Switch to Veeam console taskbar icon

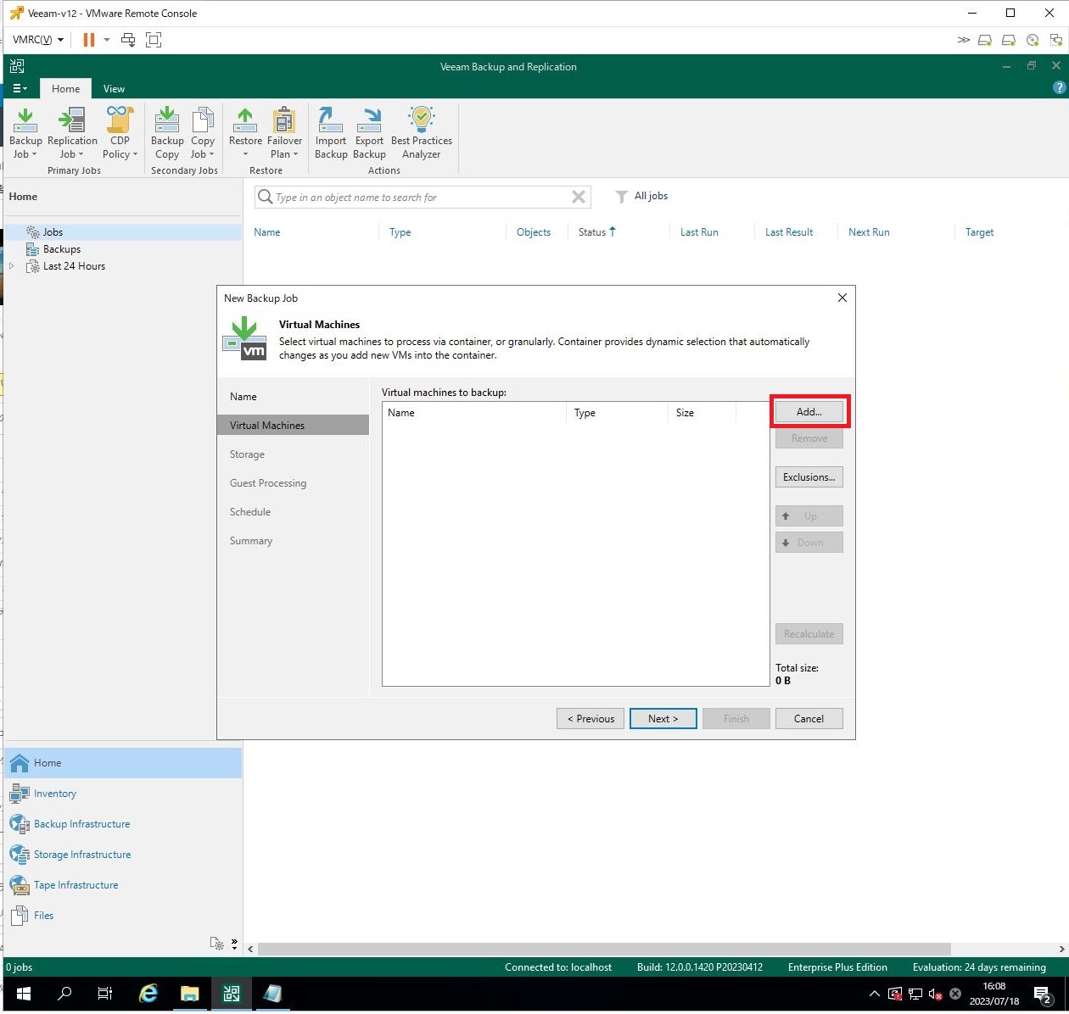[x=231, y=994]
